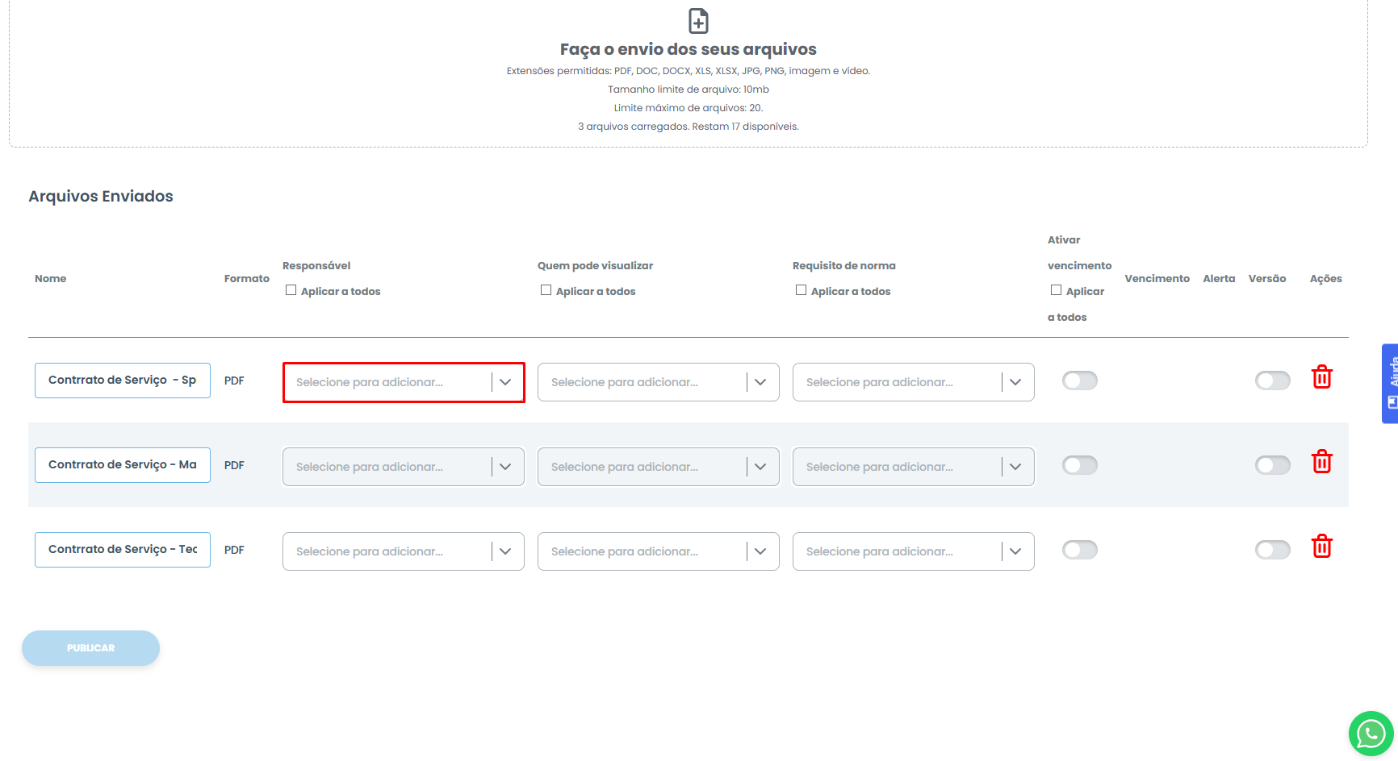The width and height of the screenshot is (1398, 761).
Task: Open WhatsApp chat support icon
Action: (x=1371, y=734)
